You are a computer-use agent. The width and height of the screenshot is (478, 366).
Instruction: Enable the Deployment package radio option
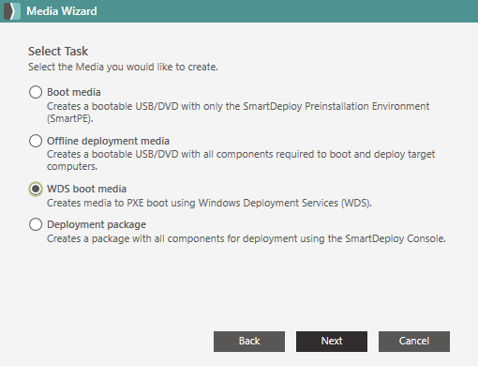pyautogui.click(x=36, y=224)
